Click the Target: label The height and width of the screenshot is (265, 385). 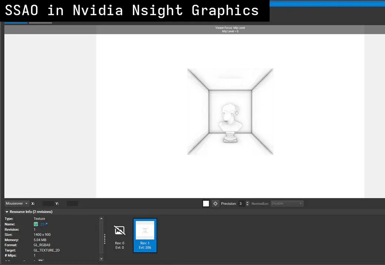[10, 250]
